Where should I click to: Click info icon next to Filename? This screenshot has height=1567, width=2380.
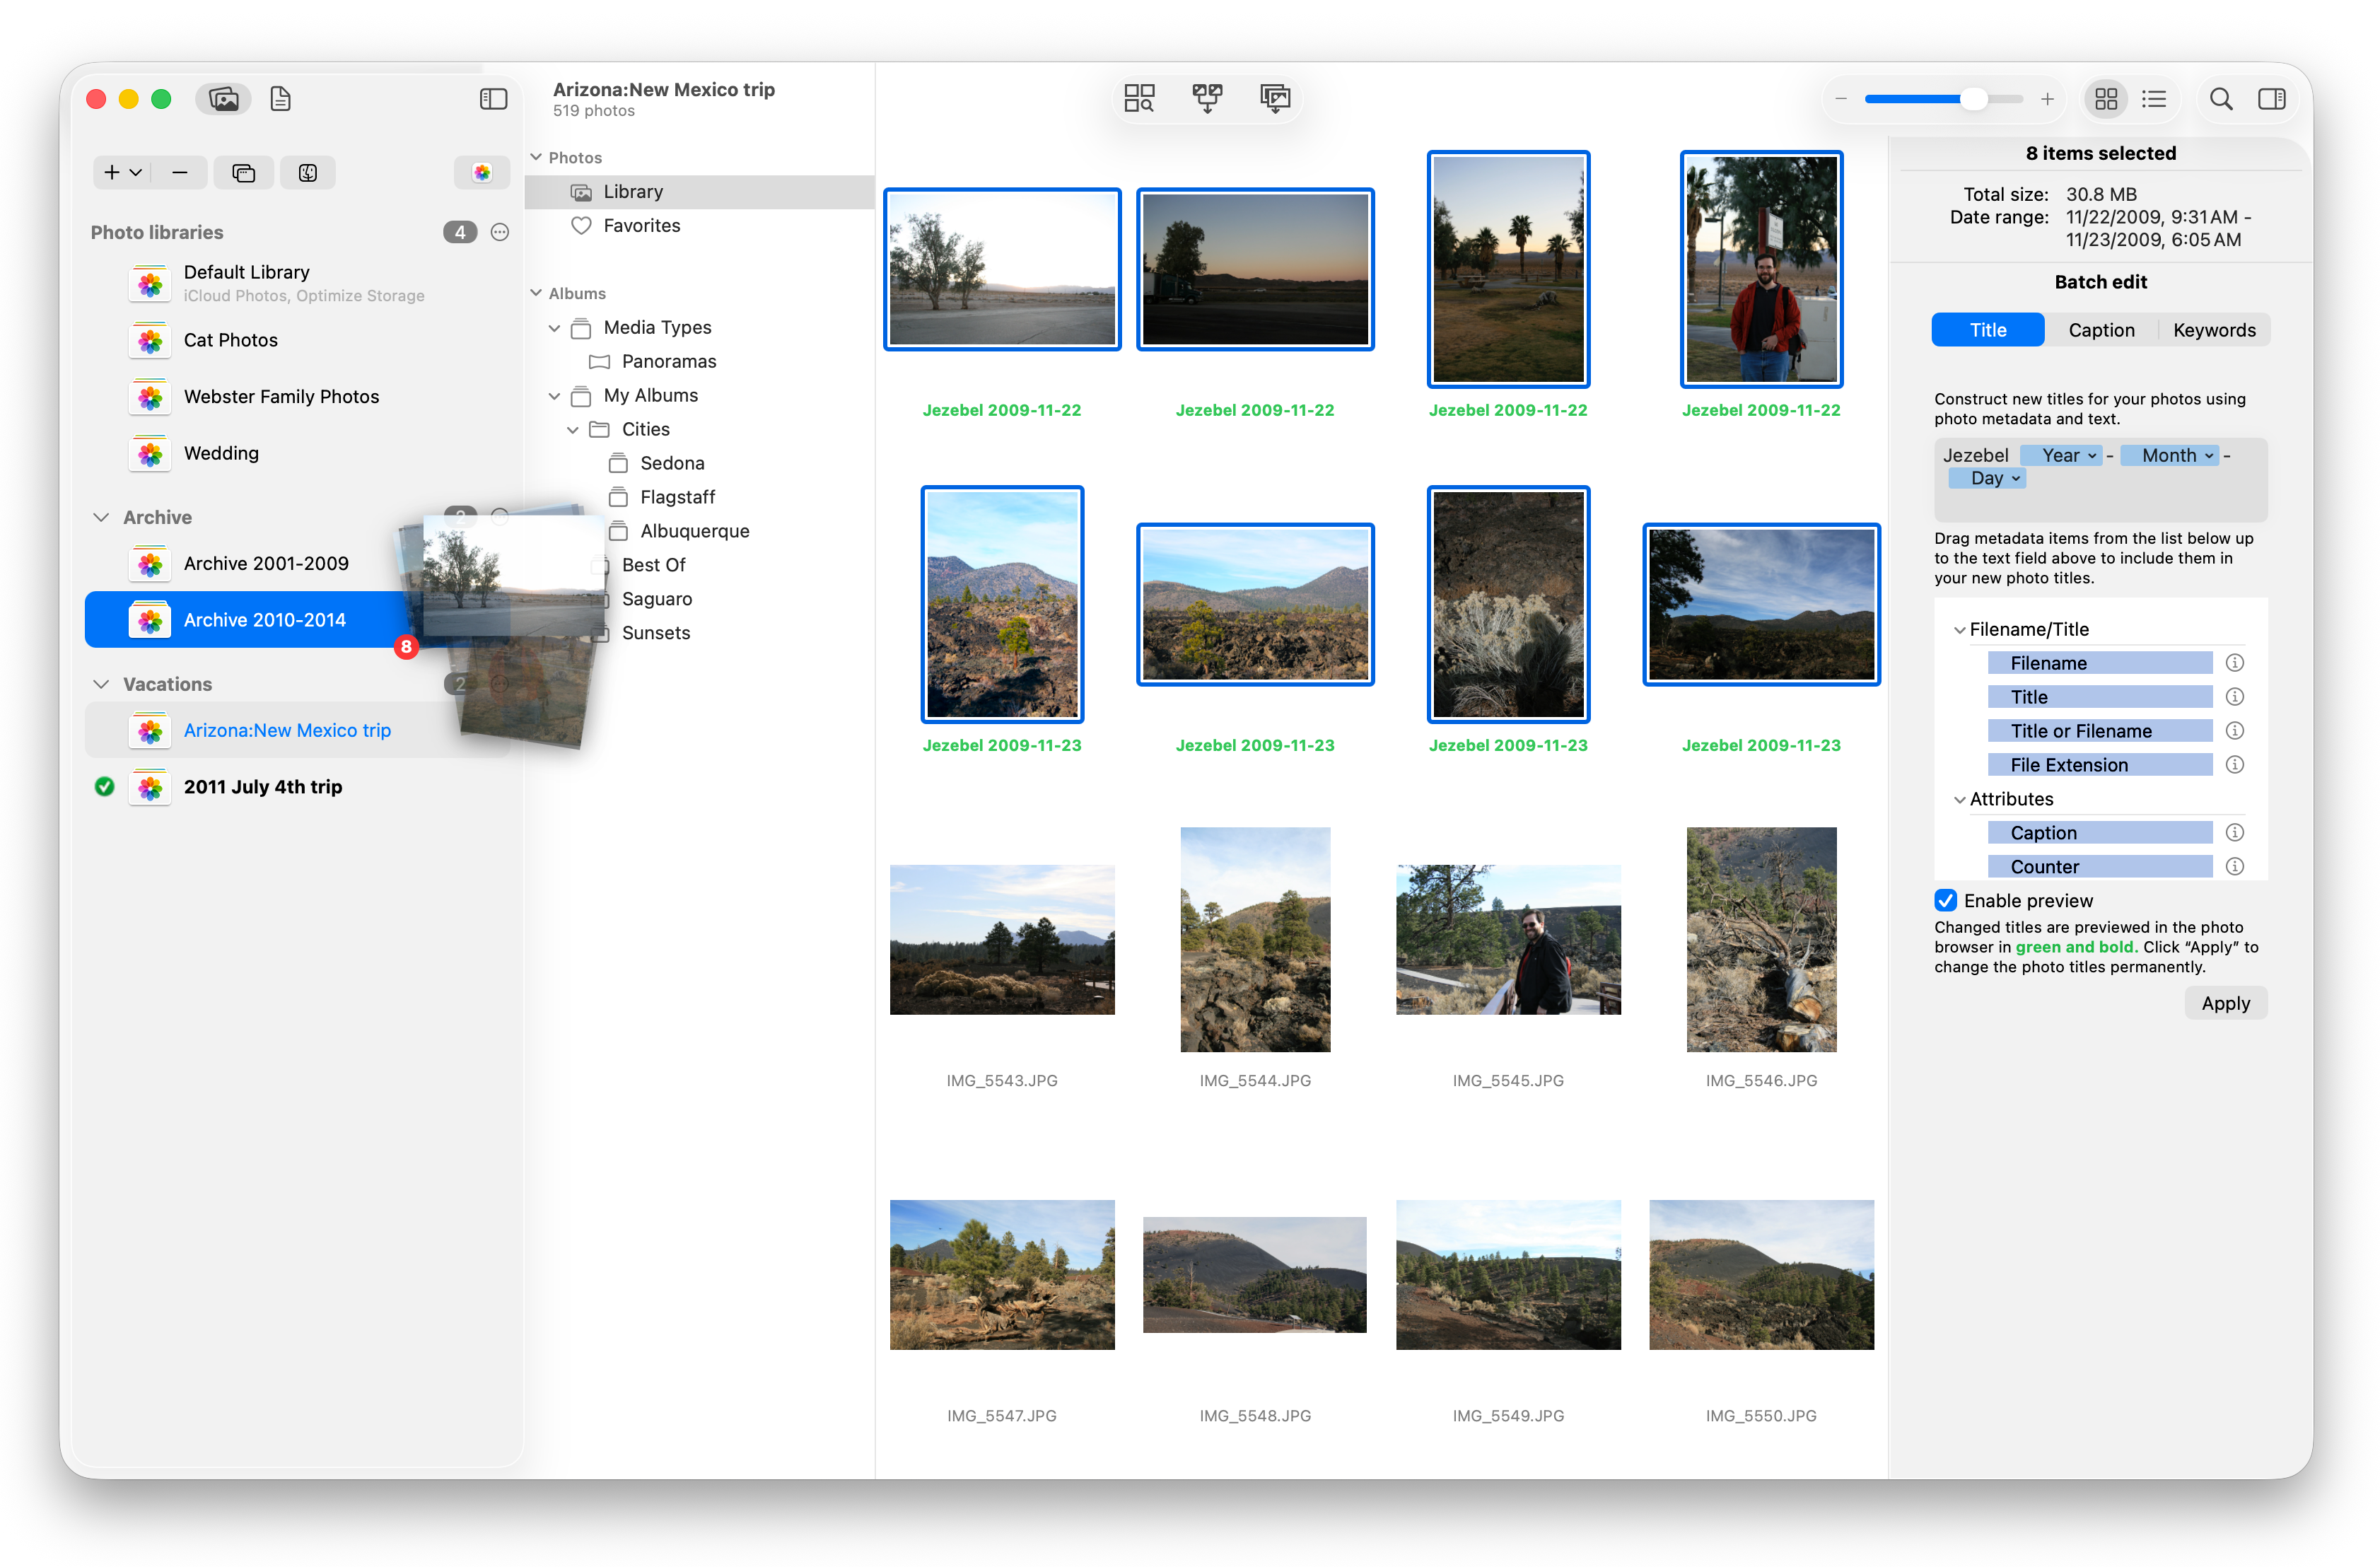click(x=2234, y=663)
